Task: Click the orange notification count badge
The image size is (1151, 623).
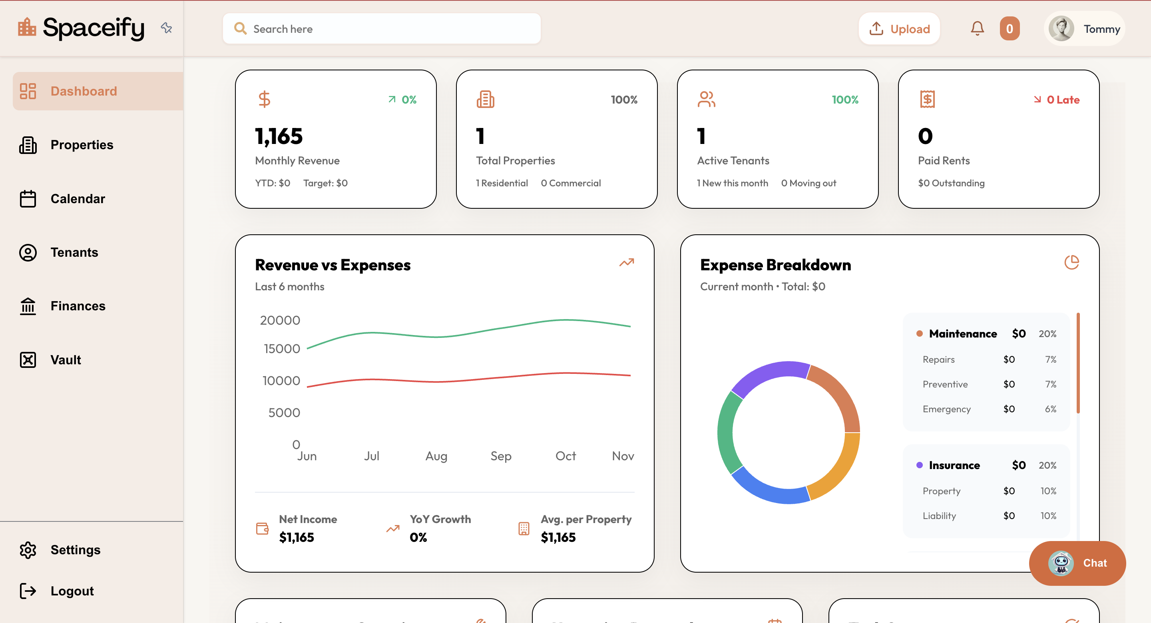Action: [x=1010, y=29]
